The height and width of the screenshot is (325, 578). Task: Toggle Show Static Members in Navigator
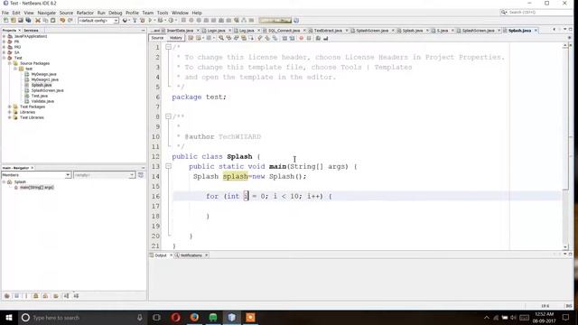click(26, 296)
